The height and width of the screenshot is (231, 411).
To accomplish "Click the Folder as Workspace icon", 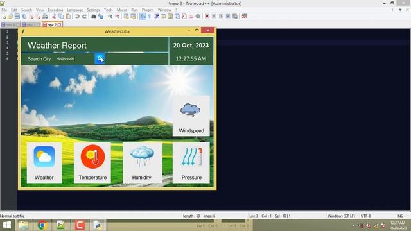I will [191, 16].
